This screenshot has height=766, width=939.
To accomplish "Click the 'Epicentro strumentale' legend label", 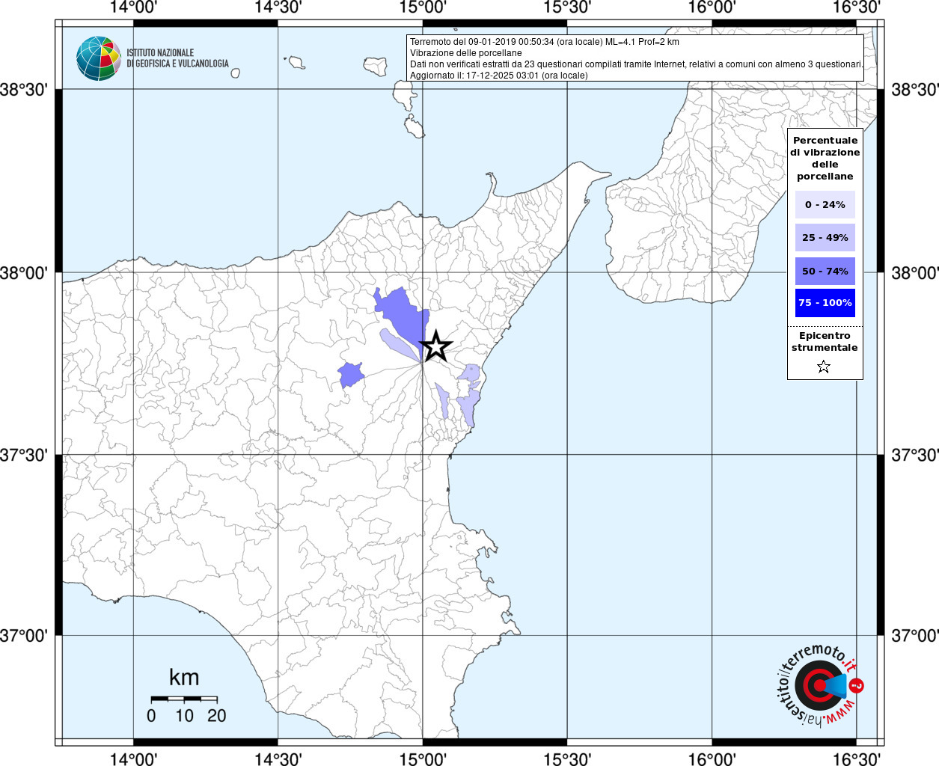I will [825, 342].
